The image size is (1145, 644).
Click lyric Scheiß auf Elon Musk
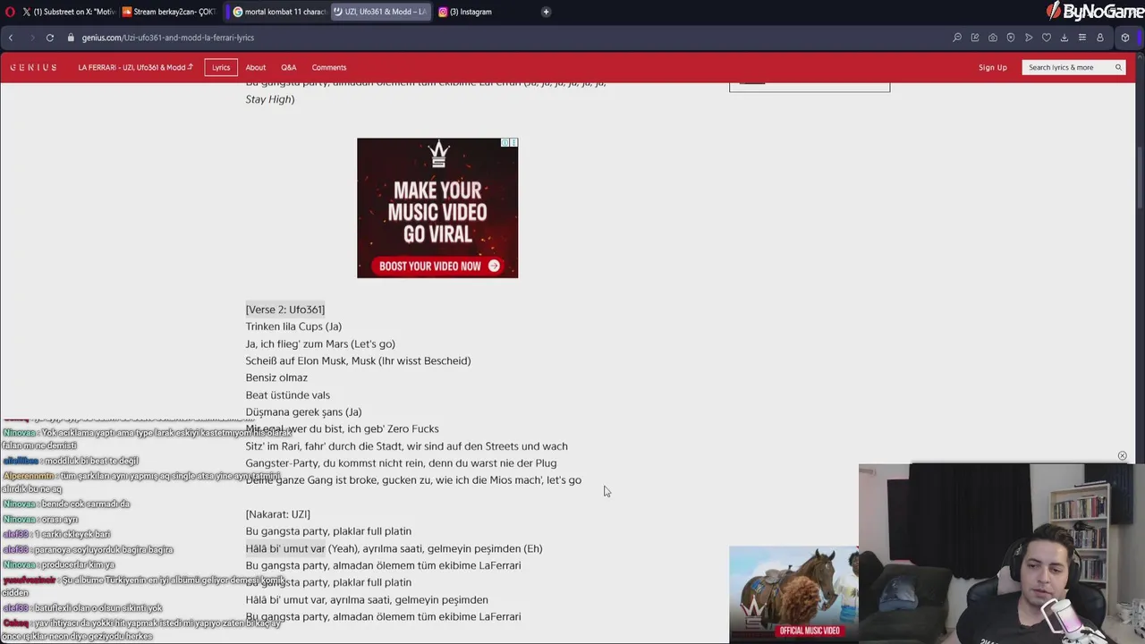point(358,360)
